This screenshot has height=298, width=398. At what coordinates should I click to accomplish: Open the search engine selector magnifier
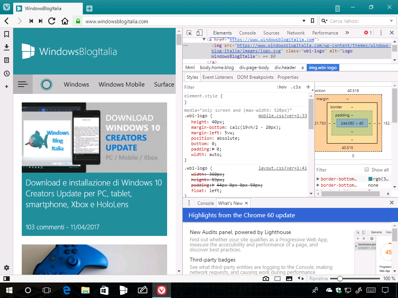324,21
